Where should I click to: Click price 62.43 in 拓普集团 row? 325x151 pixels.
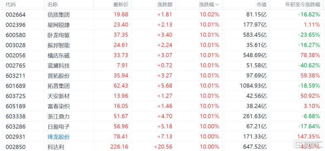click(x=121, y=86)
